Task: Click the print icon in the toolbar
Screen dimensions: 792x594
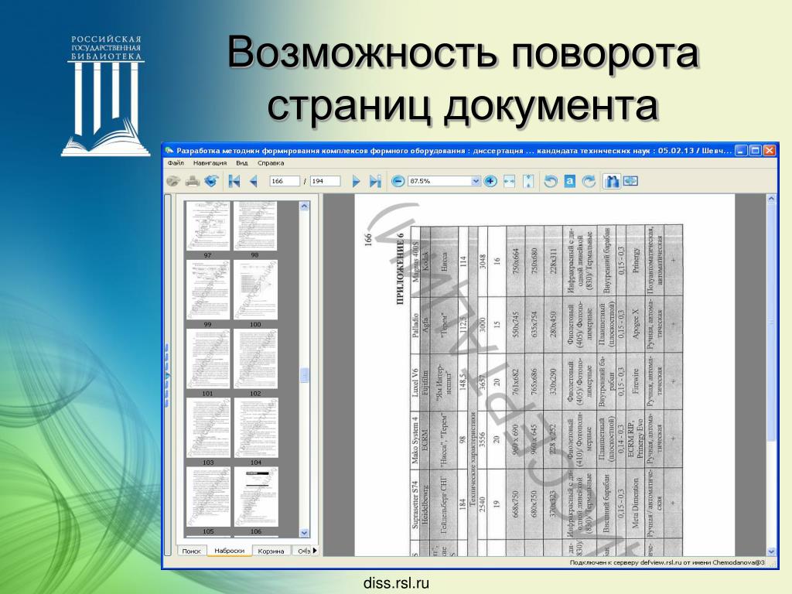Action: coord(192,181)
